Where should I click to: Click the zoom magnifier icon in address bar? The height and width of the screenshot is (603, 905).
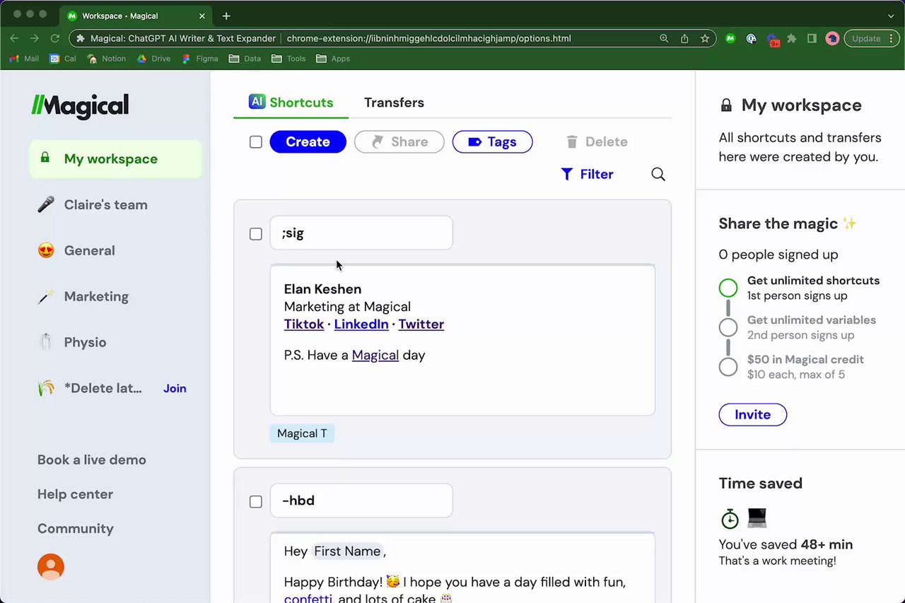tap(664, 39)
